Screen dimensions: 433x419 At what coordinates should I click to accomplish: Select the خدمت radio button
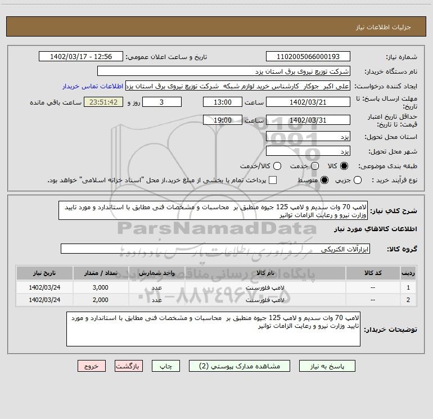click(315, 166)
